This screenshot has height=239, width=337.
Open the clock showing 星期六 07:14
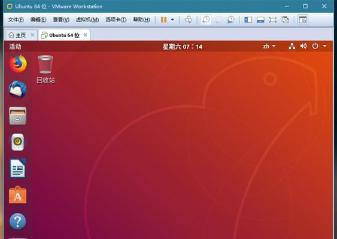pos(183,47)
